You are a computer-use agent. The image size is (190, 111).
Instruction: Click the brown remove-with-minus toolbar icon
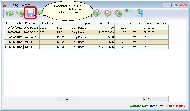click(118, 13)
